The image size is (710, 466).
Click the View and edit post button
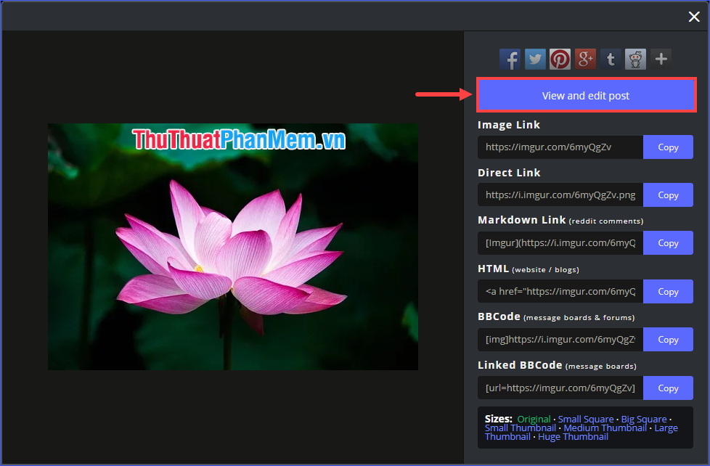click(586, 95)
